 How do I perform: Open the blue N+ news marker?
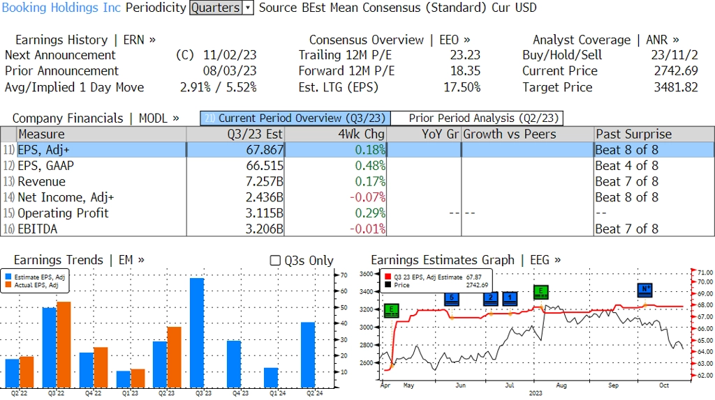(644, 289)
